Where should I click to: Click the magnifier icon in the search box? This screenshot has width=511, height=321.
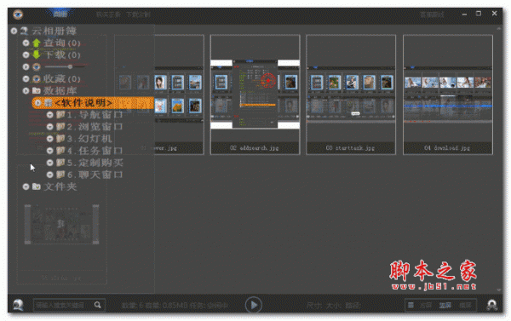click(x=97, y=305)
